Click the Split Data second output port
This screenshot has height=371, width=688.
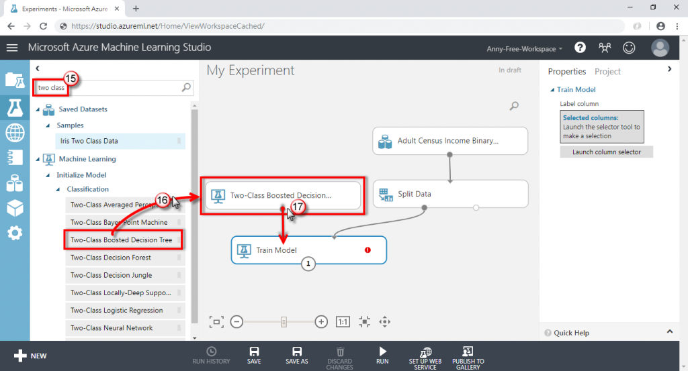[476, 207]
